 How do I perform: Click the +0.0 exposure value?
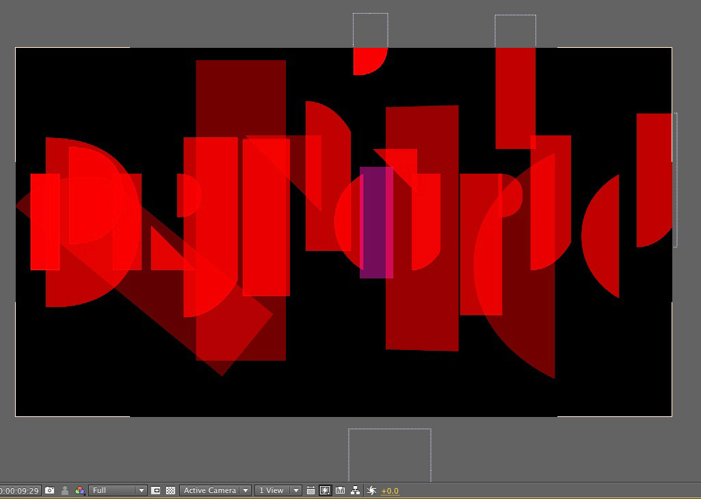click(390, 491)
